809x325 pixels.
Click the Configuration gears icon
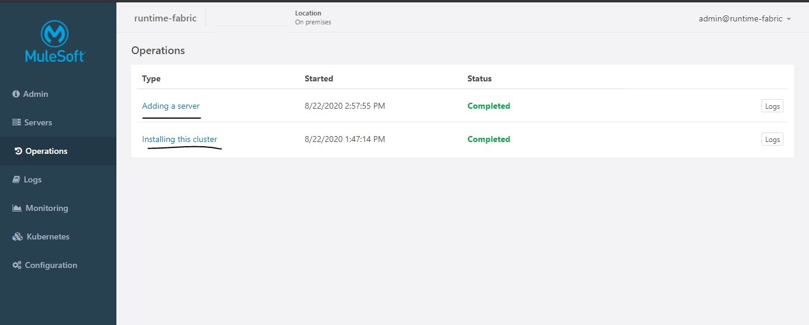[x=17, y=265]
